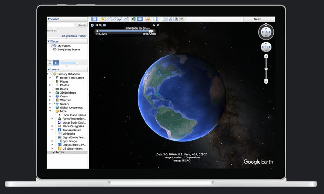Image resolution: width=324 pixels, height=194 pixels.
Task: Open View in Google Maps icon
Action: [182, 19]
